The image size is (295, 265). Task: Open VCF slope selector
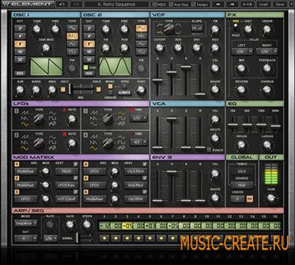(x=197, y=28)
